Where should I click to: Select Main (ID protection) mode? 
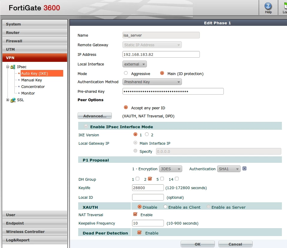[162, 73]
